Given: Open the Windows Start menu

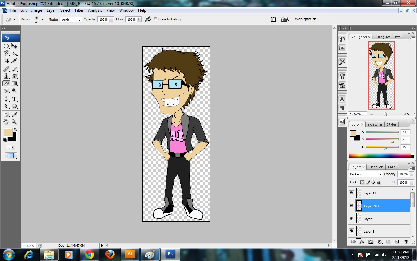Looking at the screenshot, I should tap(8, 254).
